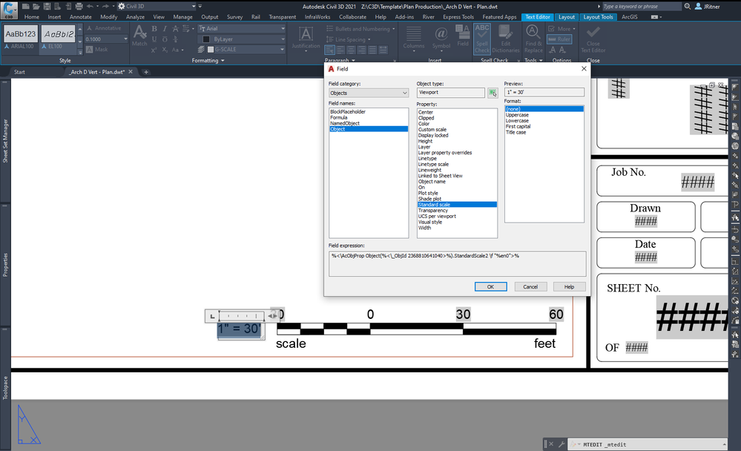Enable the background Mask option
This screenshot has height=451, width=741.
[x=102, y=50]
